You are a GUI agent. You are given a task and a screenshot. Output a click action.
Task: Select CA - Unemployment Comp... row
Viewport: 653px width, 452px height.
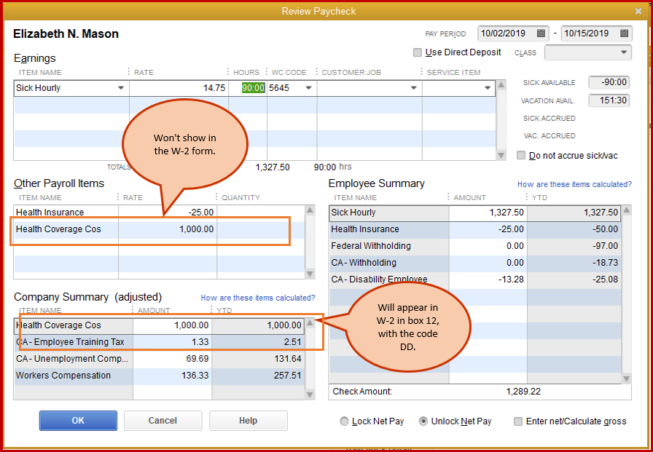point(160,359)
